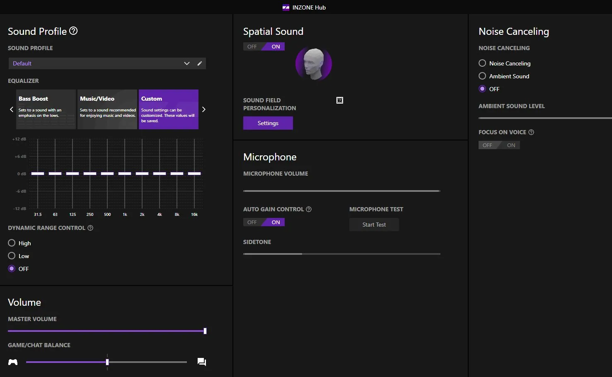The width and height of the screenshot is (612, 377).
Task: Open the Default sound profile dropdown
Action: 186,63
